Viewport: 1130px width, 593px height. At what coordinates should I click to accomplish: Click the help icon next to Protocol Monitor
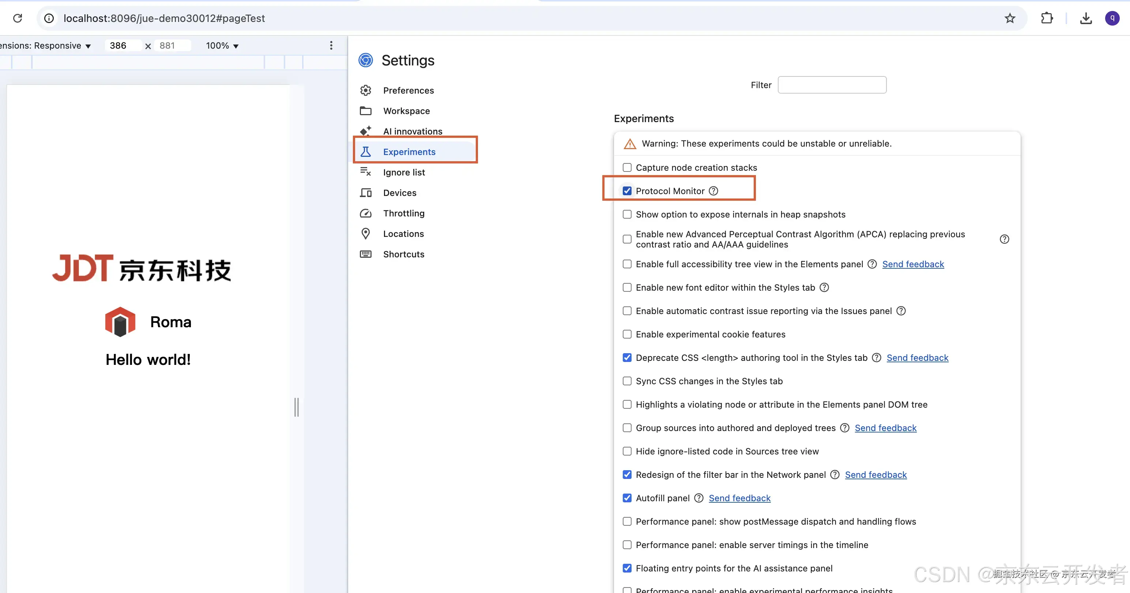712,191
